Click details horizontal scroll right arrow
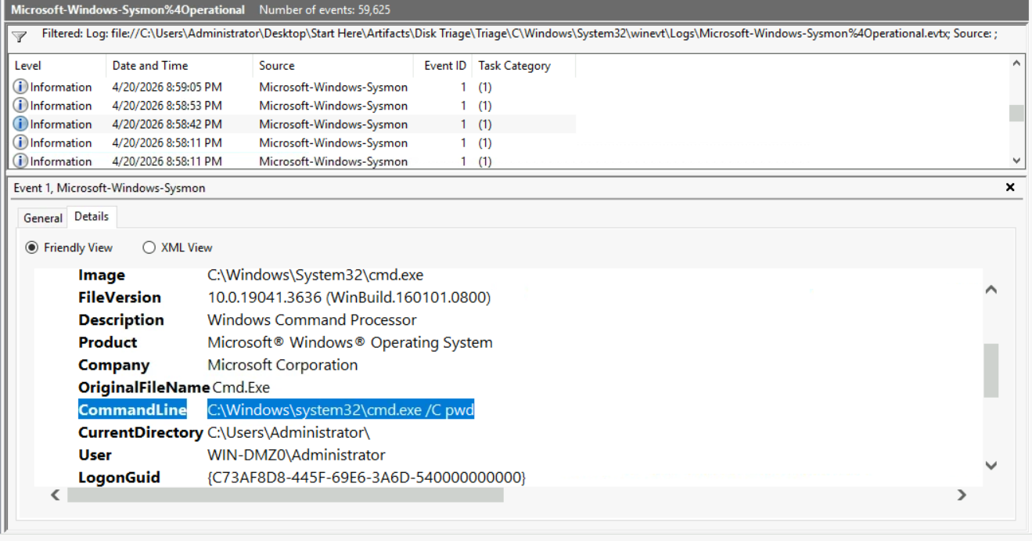 962,495
